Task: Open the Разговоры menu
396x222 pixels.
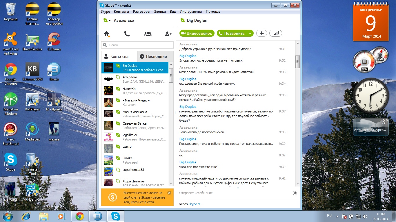Action: 141,12
